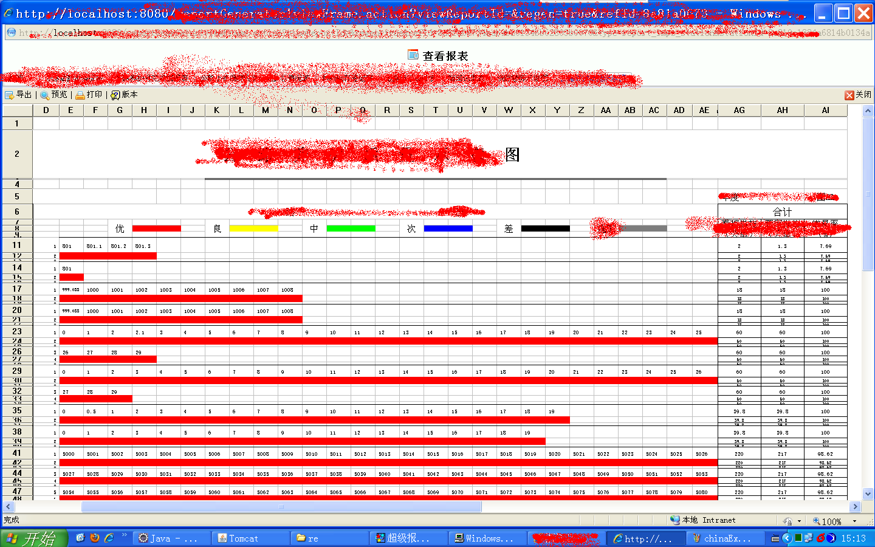Screen dimensions: 875x547
Task: Click the system clock 15:13
Action: tap(853, 538)
